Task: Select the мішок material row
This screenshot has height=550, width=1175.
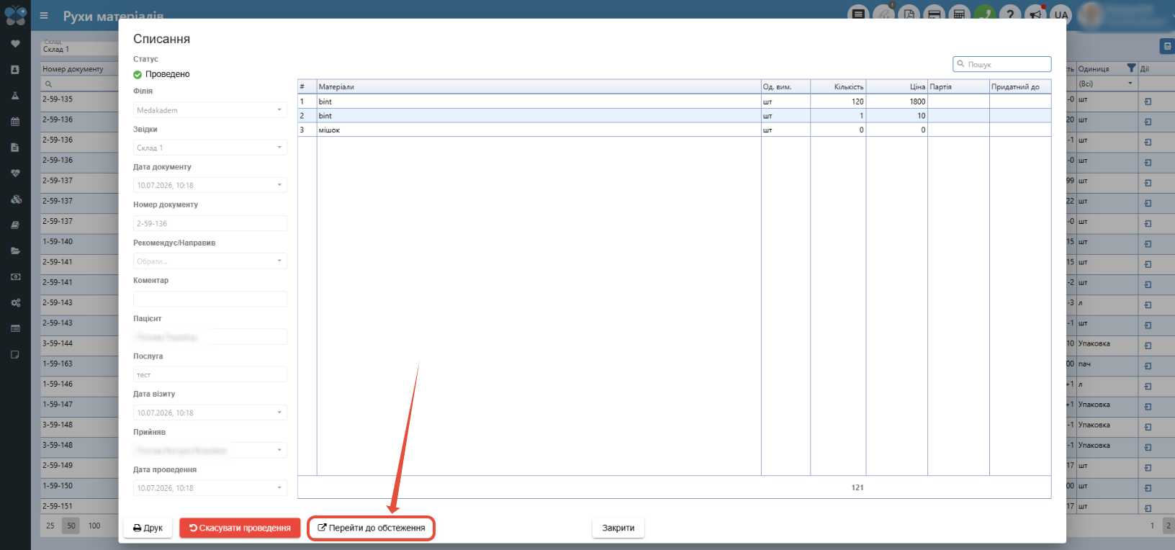Action: tap(674, 130)
